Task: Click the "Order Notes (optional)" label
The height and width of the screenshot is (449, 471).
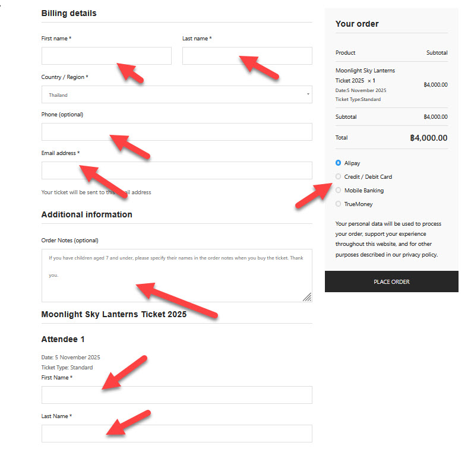Action: (x=69, y=241)
